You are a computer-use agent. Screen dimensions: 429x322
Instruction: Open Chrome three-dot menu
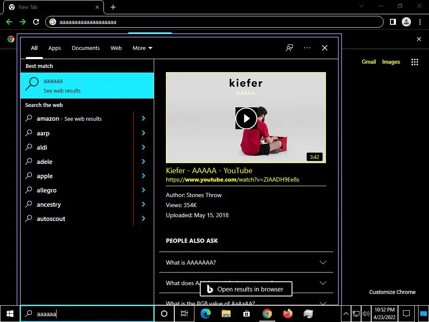point(420,22)
